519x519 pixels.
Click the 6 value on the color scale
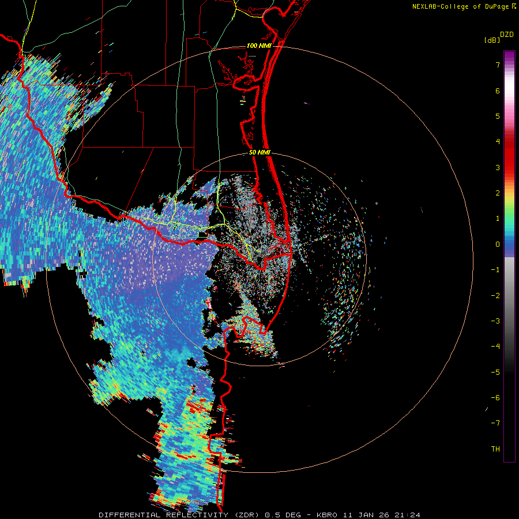498,91
